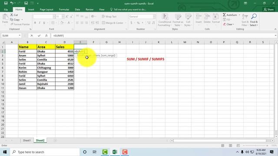Switch to Page Layout view in status bar
The height and width of the screenshot is (156, 278).
[x=230, y=146]
